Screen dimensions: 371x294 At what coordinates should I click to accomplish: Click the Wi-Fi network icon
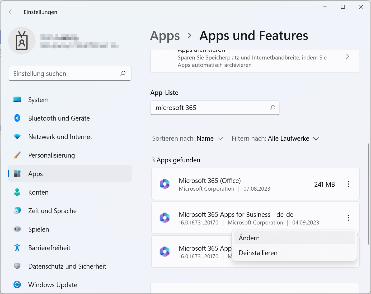coord(17,137)
